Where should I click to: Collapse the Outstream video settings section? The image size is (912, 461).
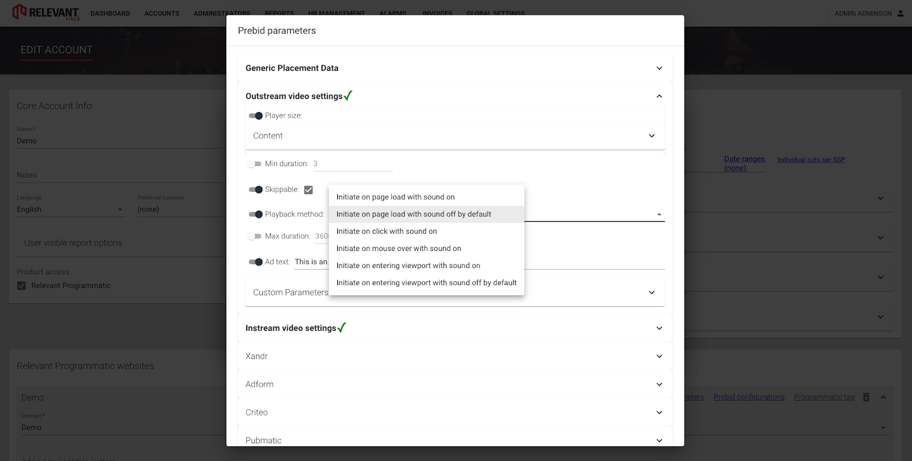[x=659, y=96]
